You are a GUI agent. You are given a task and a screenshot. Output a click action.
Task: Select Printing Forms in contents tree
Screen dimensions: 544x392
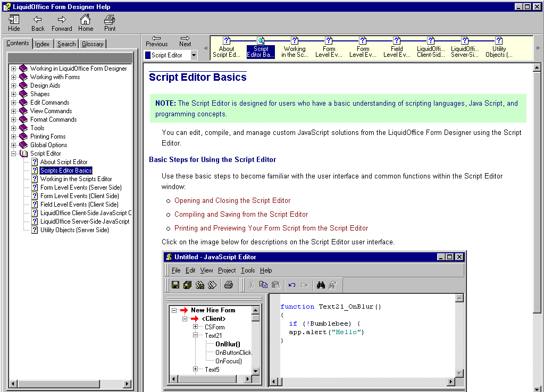coord(48,137)
